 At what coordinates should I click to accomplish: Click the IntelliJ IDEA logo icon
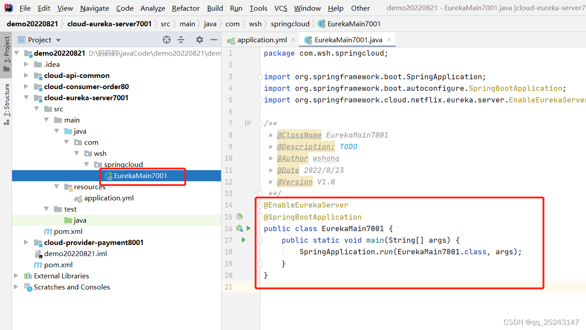click(x=8, y=8)
